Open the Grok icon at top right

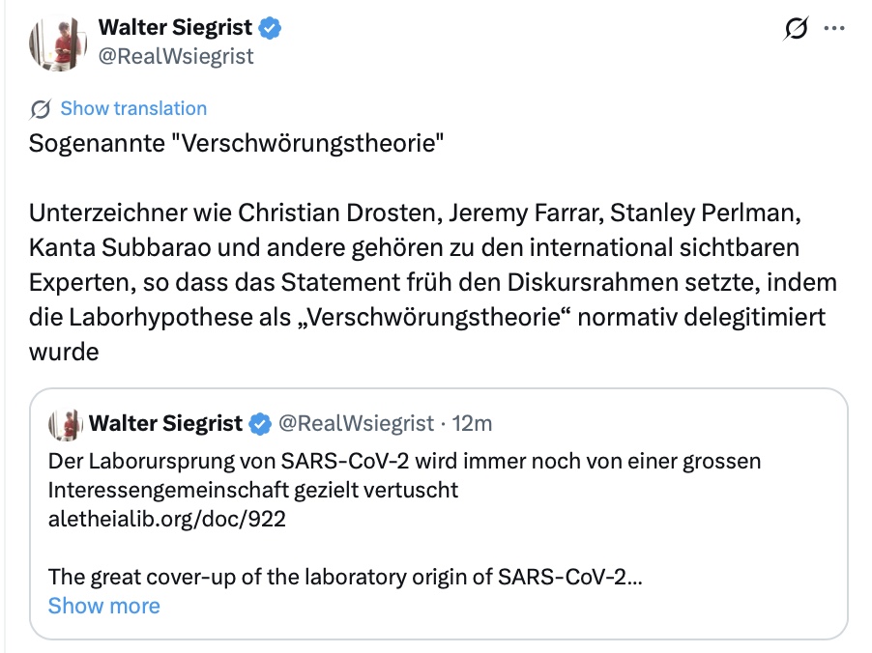pyautogui.click(x=796, y=30)
